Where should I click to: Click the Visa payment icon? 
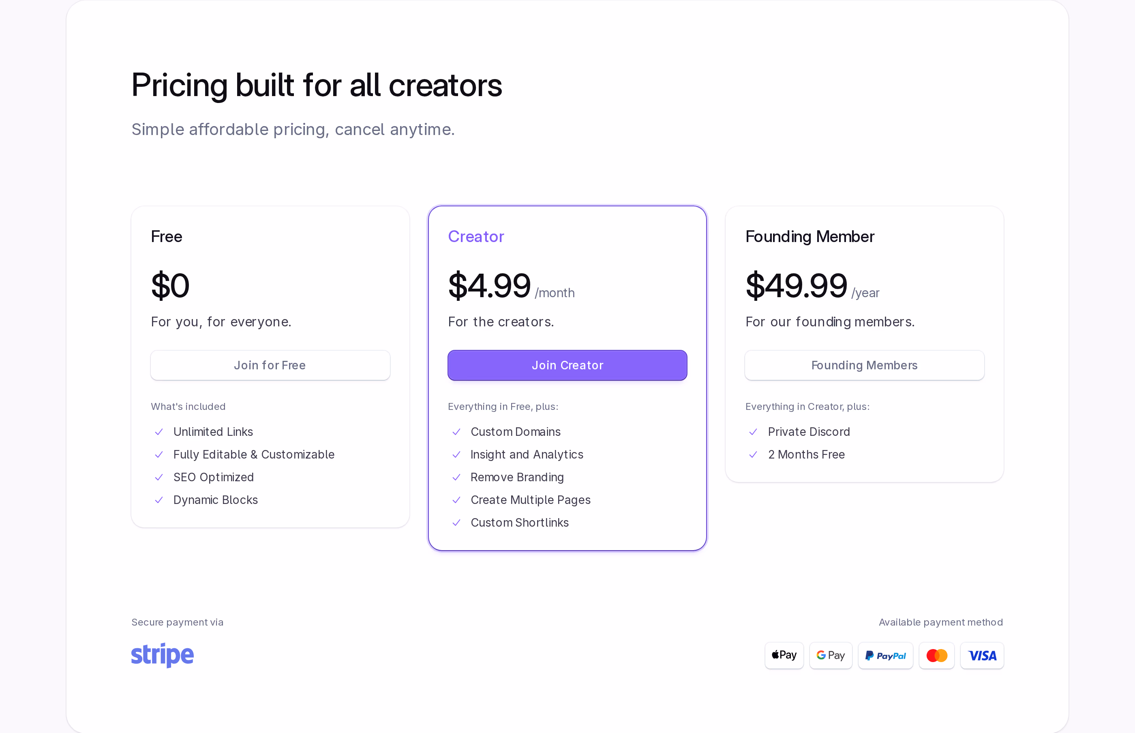(x=982, y=656)
